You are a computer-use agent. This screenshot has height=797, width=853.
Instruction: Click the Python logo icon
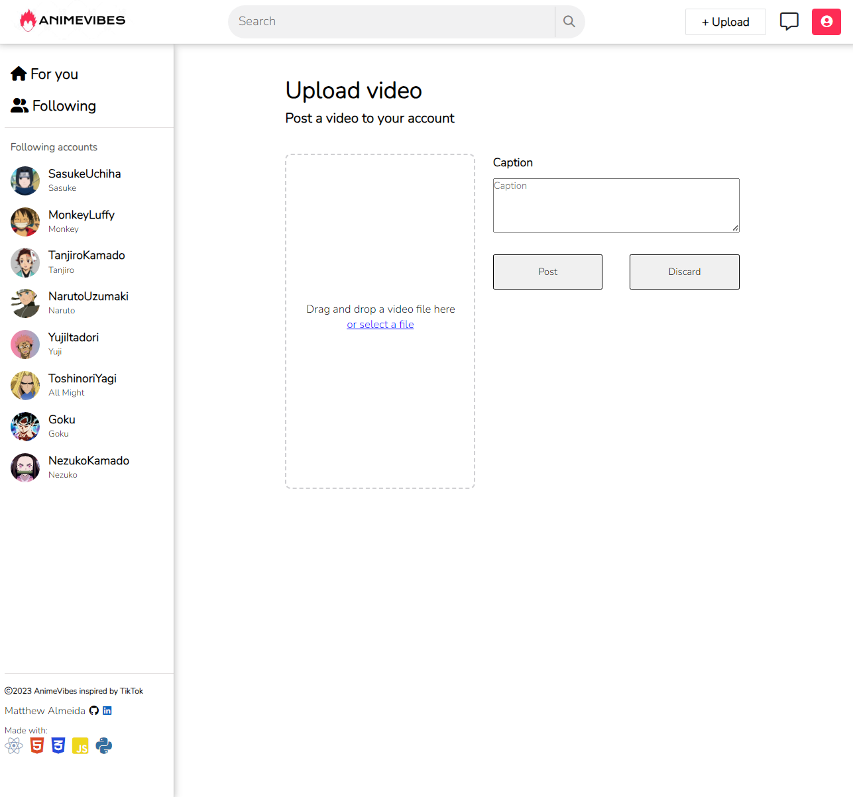click(x=104, y=746)
